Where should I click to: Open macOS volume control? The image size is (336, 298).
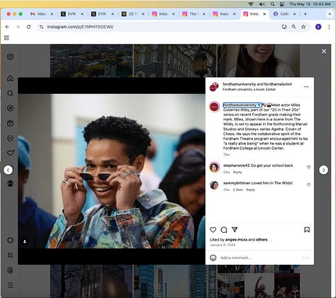[x=262, y=4]
